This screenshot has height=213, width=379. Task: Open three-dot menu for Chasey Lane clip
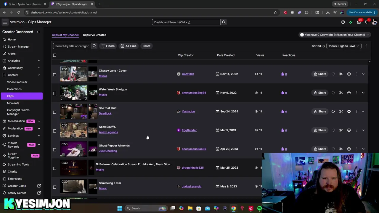click(x=357, y=74)
